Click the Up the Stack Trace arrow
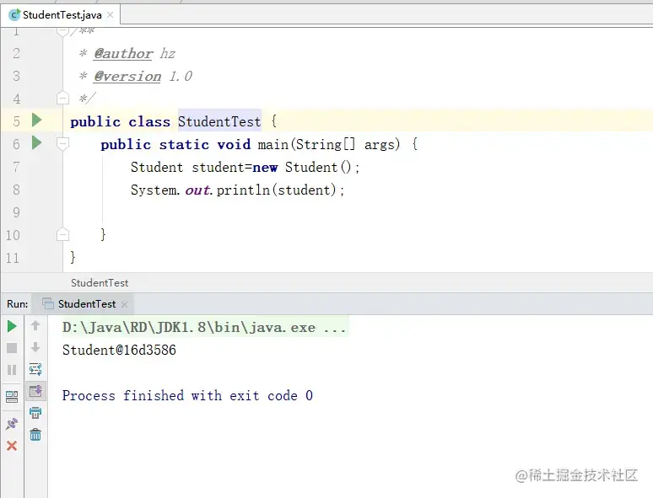The width and height of the screenshot is (653, 498). pyautogui.click(x=35, y=325)
